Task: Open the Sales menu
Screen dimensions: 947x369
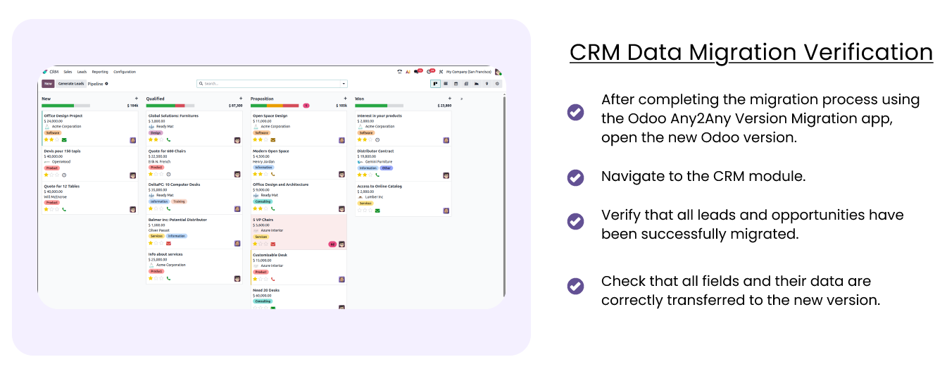Action: pyautogui.click(x=68, y=72)
